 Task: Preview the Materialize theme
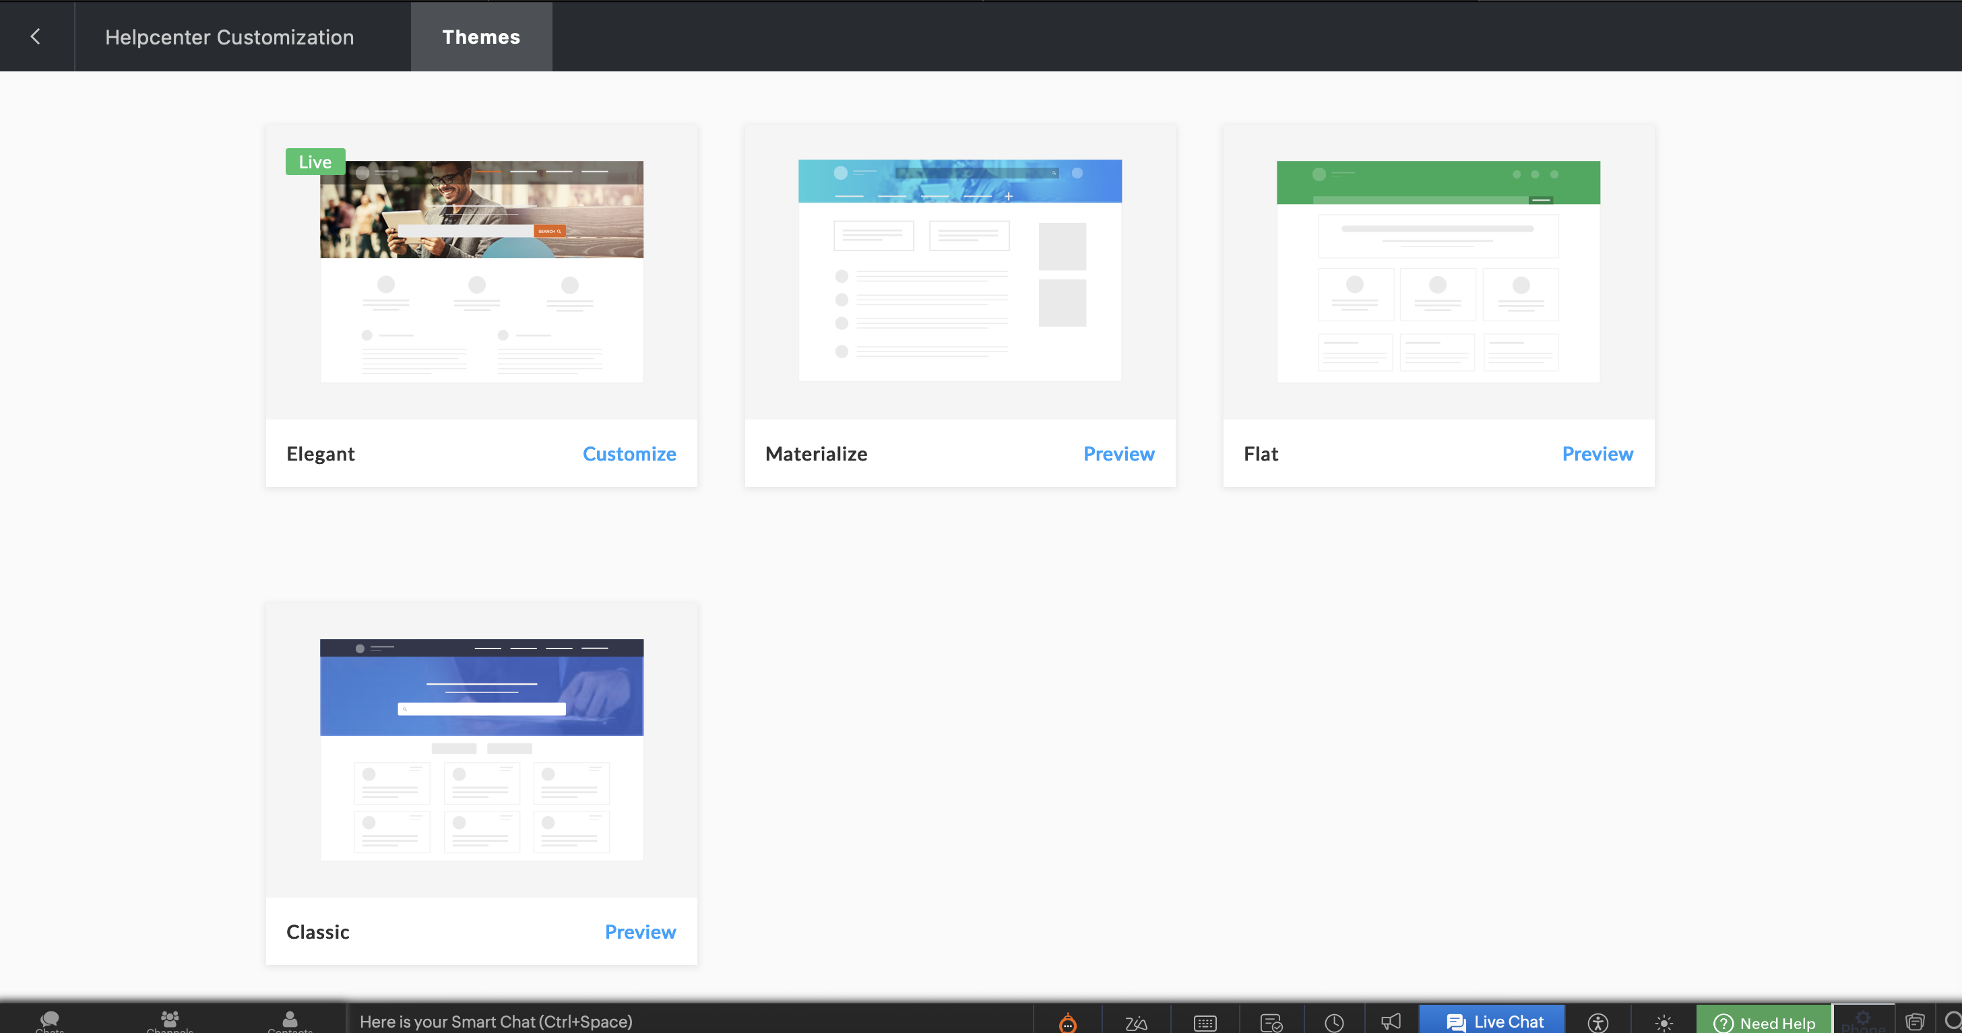1118,454
